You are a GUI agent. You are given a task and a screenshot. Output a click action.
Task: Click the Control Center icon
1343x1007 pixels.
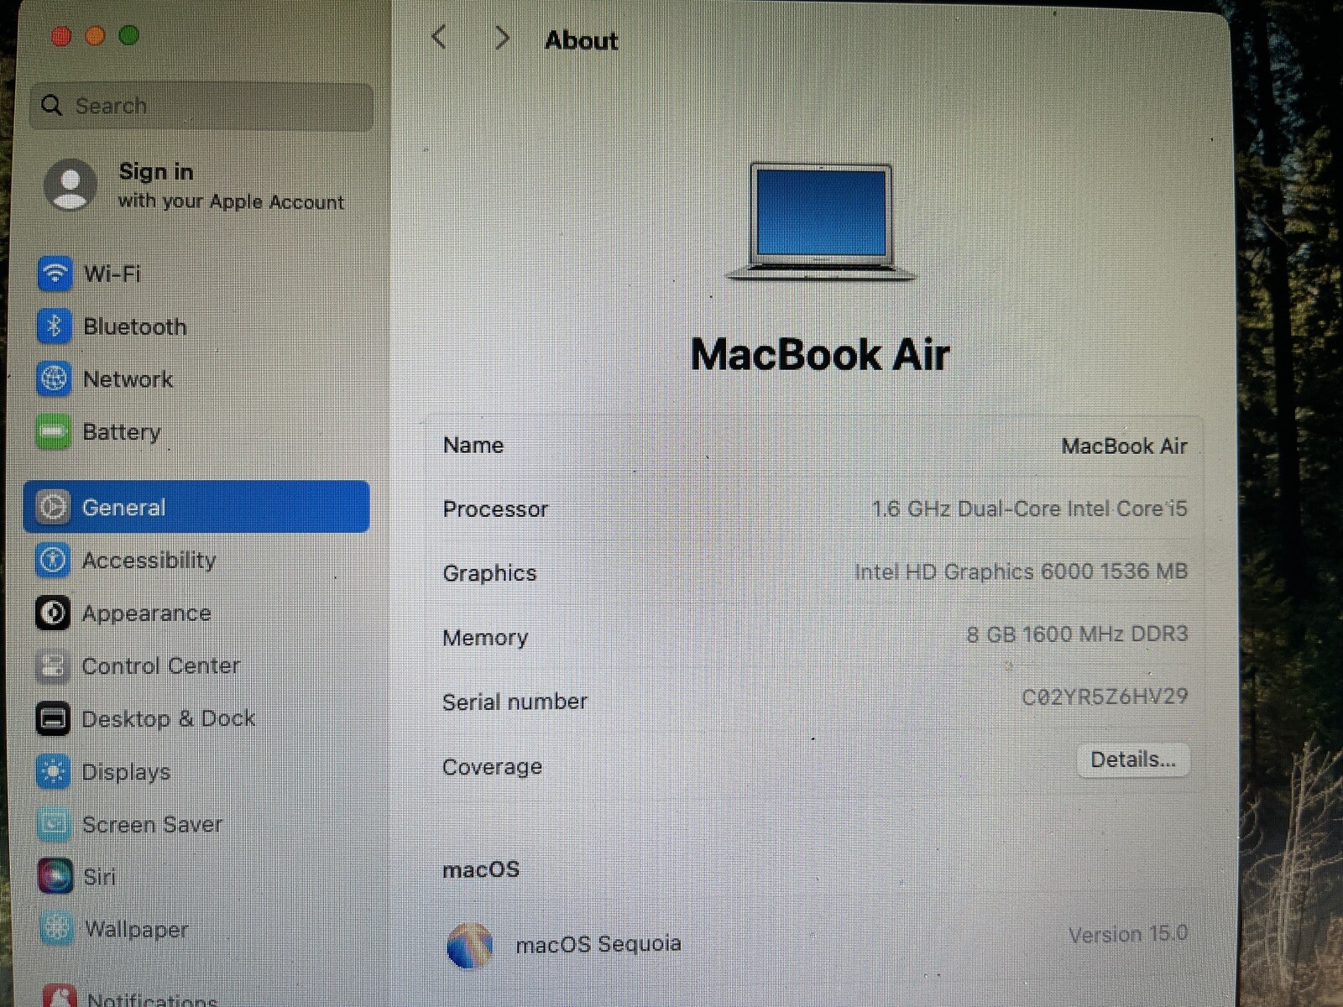click(x=53, y=666)
